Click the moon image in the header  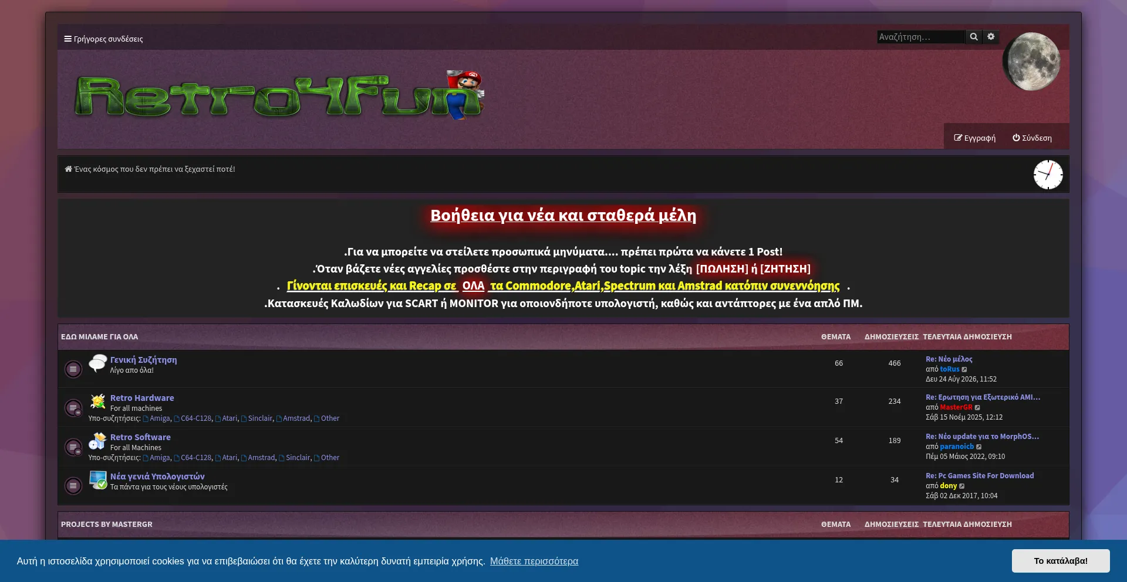1031,61
